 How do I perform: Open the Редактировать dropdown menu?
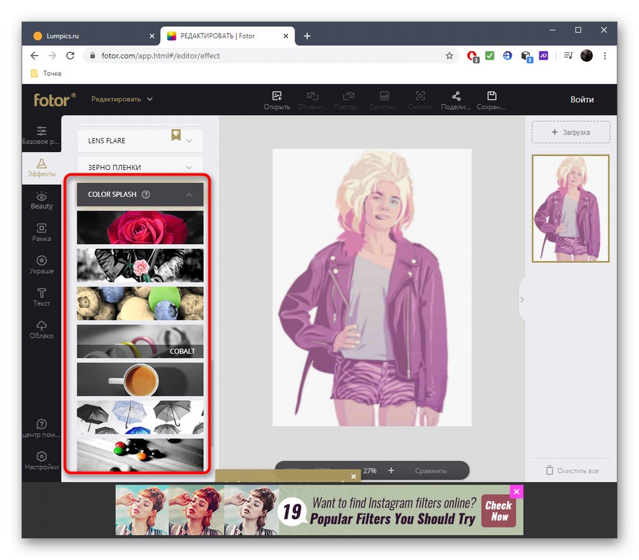122,99
